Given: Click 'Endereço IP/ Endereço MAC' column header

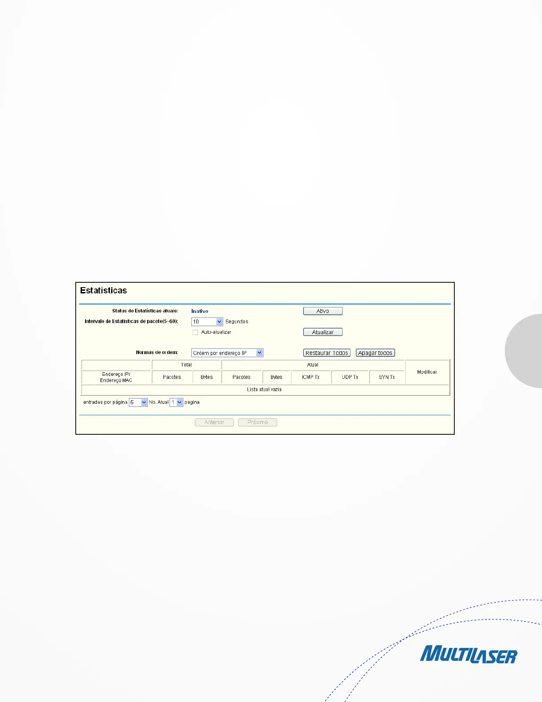Looking at the screenshot, I should pos(116,377).
